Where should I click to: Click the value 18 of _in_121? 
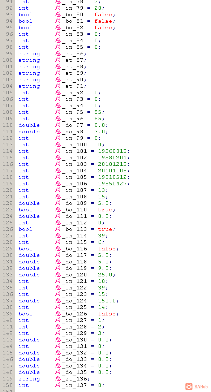[102, 281]
